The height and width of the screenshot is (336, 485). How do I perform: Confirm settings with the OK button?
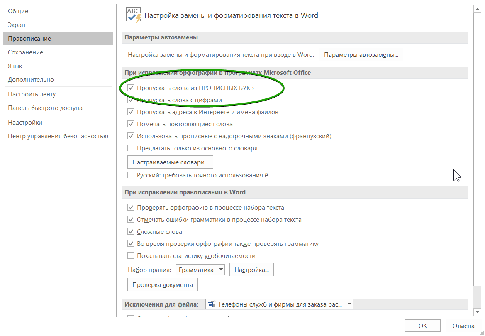coord(422,326)
